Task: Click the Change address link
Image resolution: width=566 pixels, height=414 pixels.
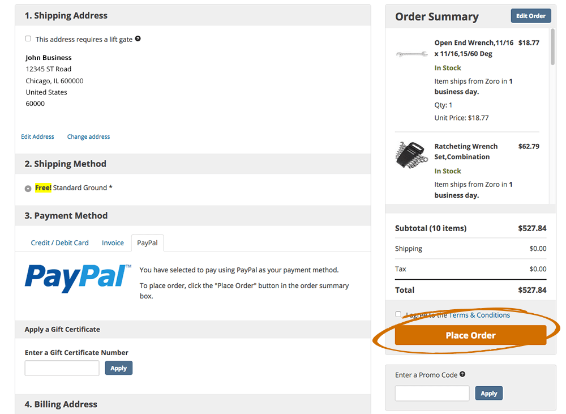Action: click(88, 137)
